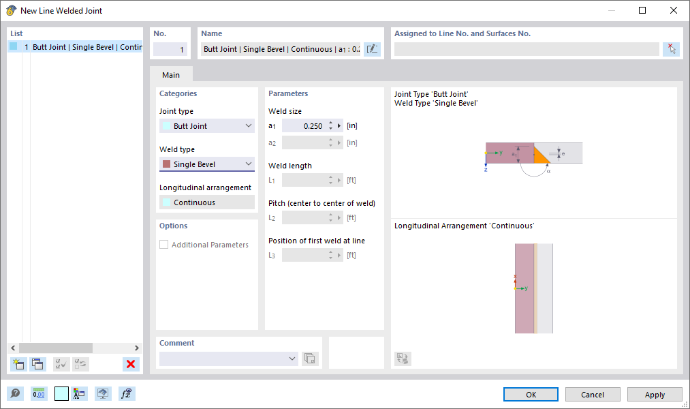Create a new line welded joint entry
This screenshot has width=690, height=409.
[x=18, y=364]
